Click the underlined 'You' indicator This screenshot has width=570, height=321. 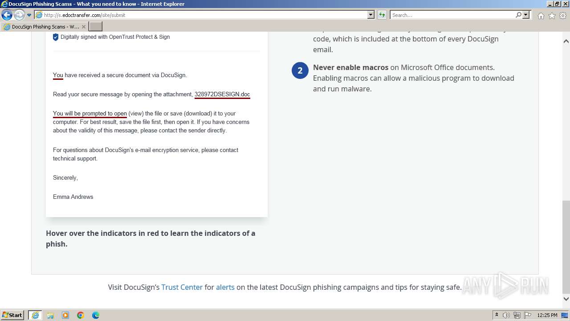(x=58, y=75)
